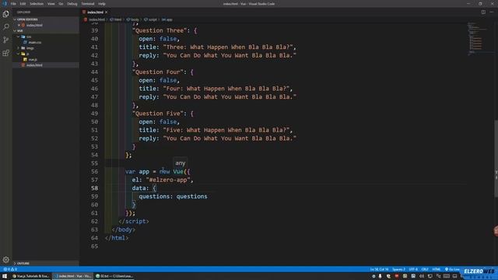Open the Windows Start button
This screenshot has height=280, width=498.
[5, 276]
